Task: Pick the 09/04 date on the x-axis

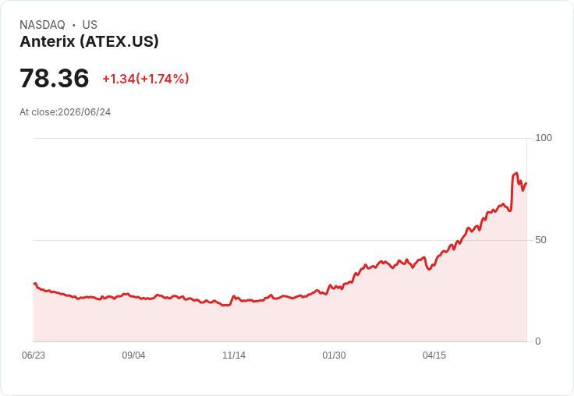Action: tap(133, 355)
